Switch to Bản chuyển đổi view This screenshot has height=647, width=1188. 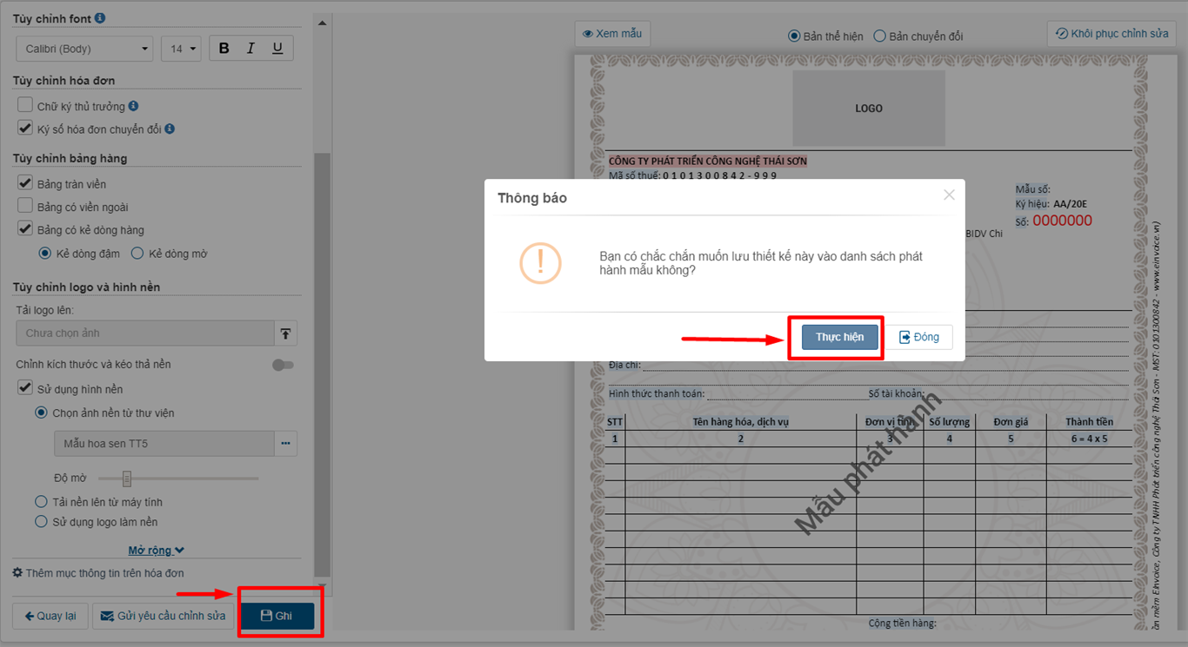880,36
